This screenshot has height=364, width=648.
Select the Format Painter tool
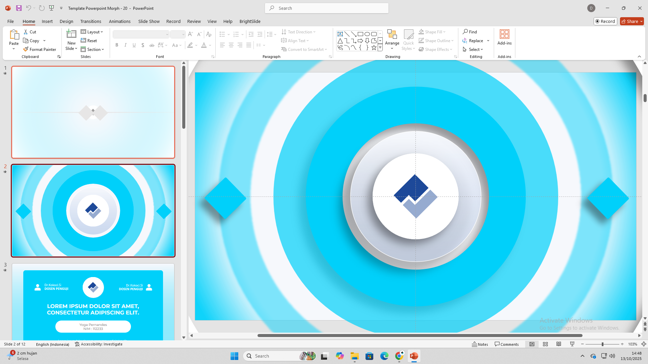39,49
